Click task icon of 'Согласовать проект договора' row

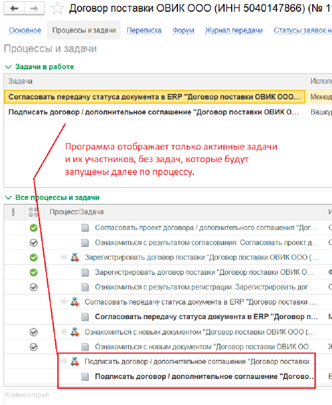click(85, 228)
